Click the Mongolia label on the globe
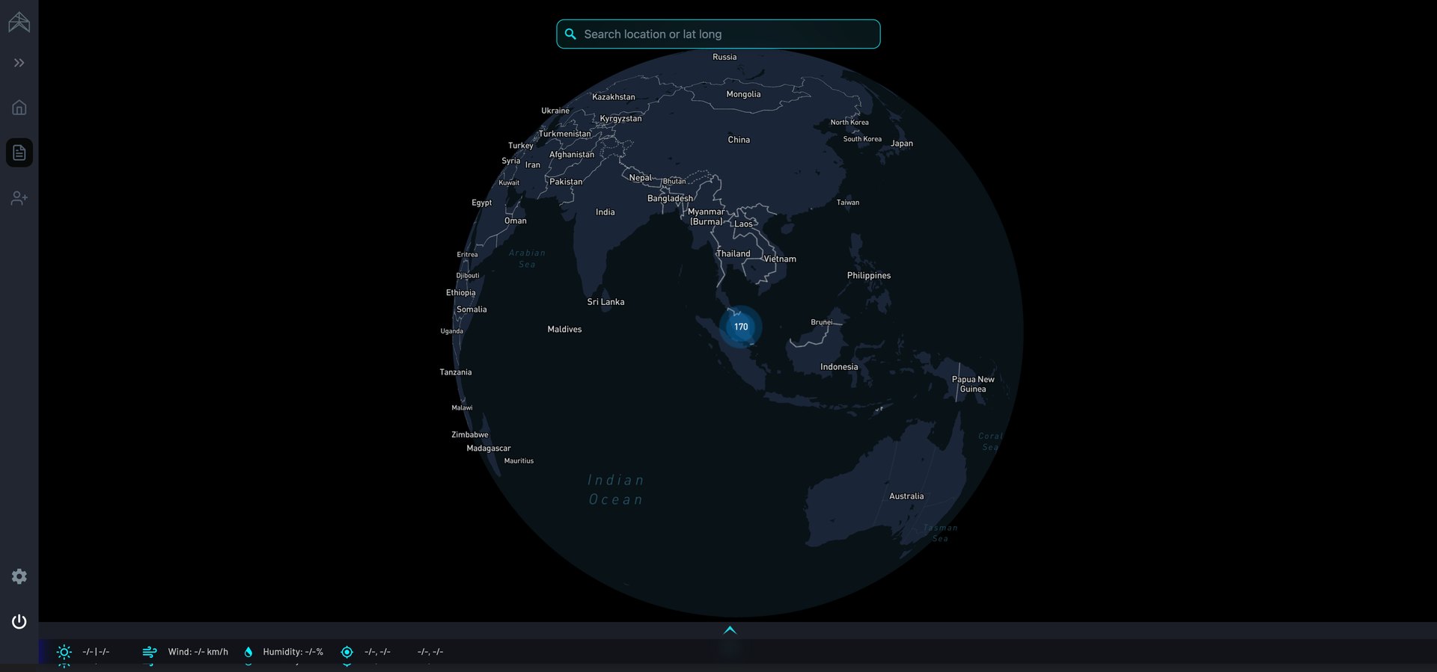1437x672 pixels. 743,94
